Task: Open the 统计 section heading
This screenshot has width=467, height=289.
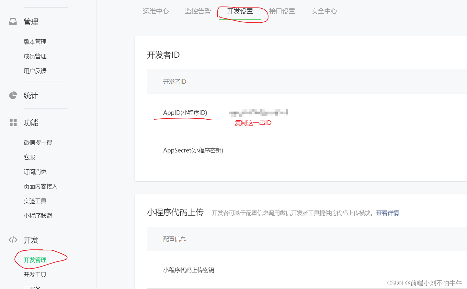Action: [31, 95]
